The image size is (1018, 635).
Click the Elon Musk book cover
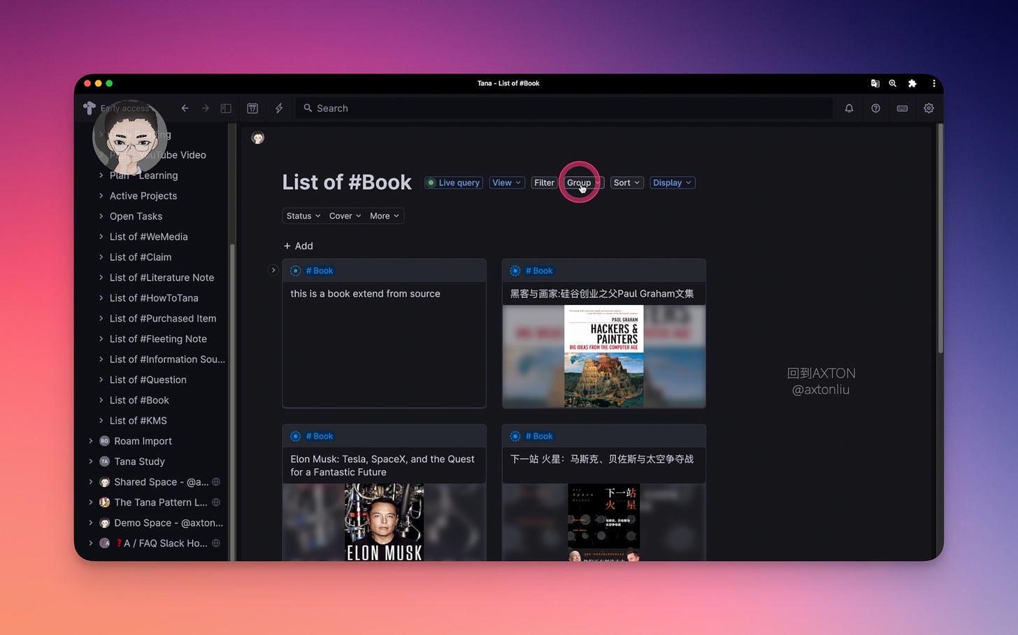(x=384, y=522)
